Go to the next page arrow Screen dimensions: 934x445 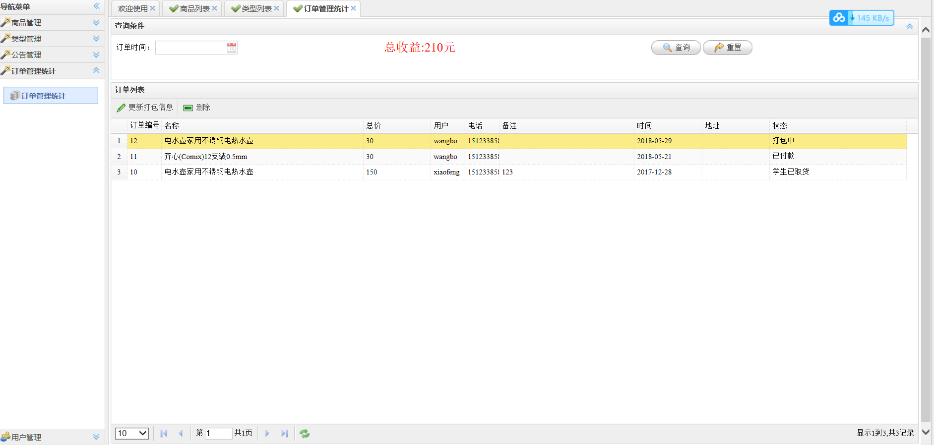click(x=267, y=434)
